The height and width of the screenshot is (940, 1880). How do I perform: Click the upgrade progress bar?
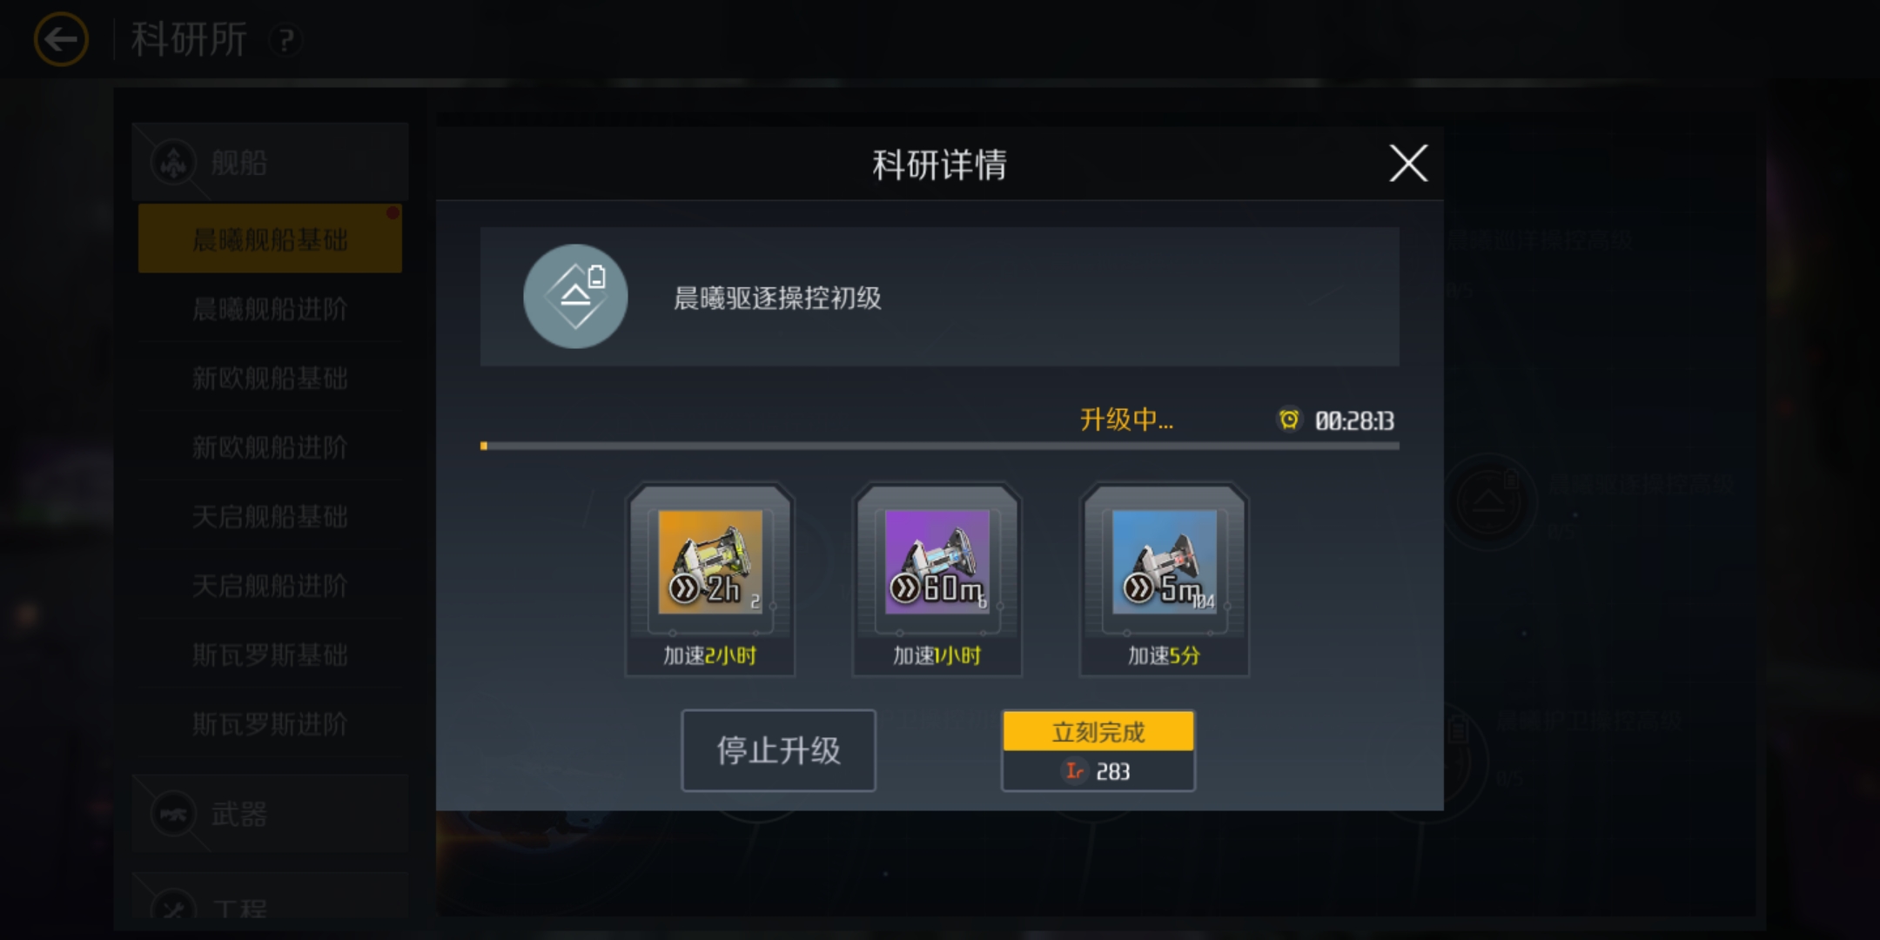tap(940, 446)
